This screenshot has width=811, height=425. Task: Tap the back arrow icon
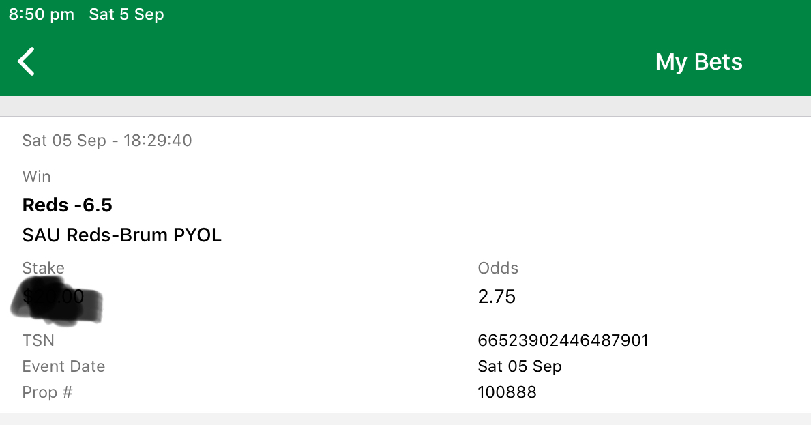point(26,61)
